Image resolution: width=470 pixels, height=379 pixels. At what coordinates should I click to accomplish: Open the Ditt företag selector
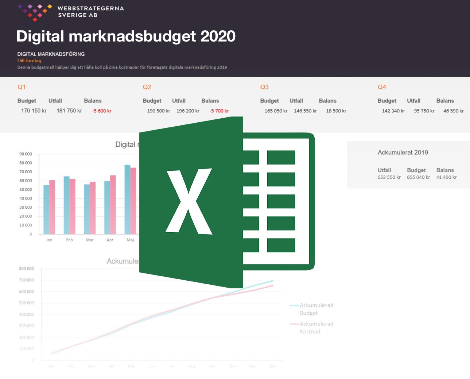[30, 60]
